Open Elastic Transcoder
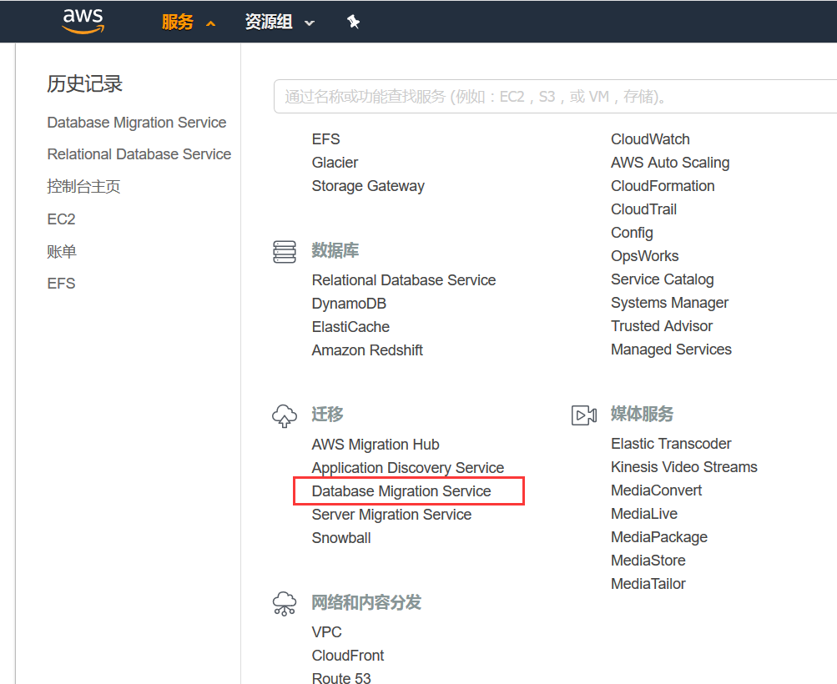Screen dimensions: 837x684 671,444
